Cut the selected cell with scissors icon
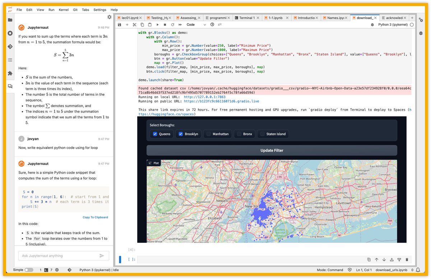The height and width of the screenshot is (279, 431). click(x=135, y=24)
